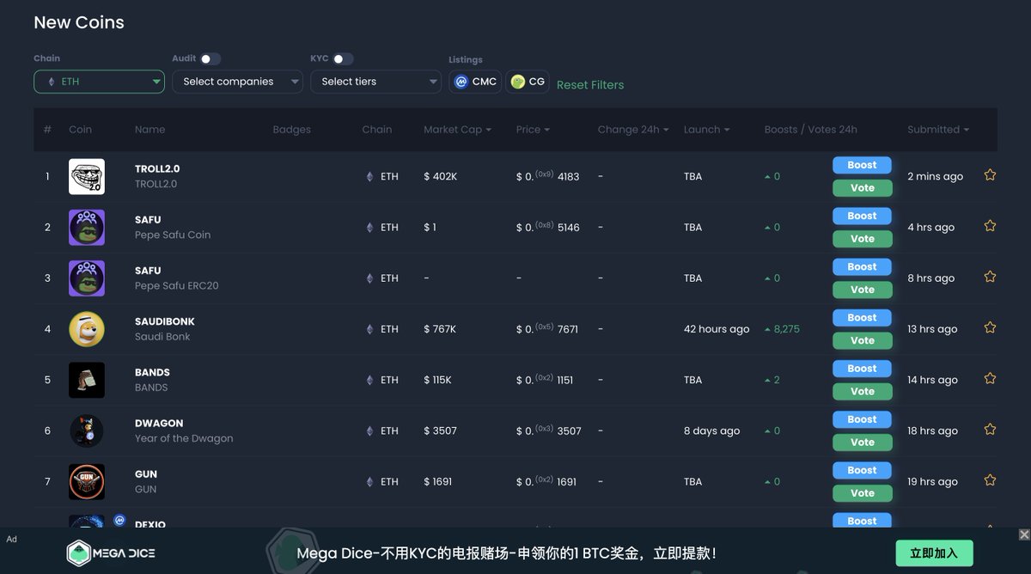This screenshot has height=574, width=1031.
Task: Star the Pepe Safu Coin row
Action: [990, 226]
